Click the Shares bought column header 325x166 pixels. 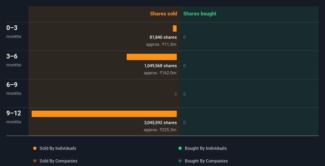pyautogui.click(x=200, y=14)
